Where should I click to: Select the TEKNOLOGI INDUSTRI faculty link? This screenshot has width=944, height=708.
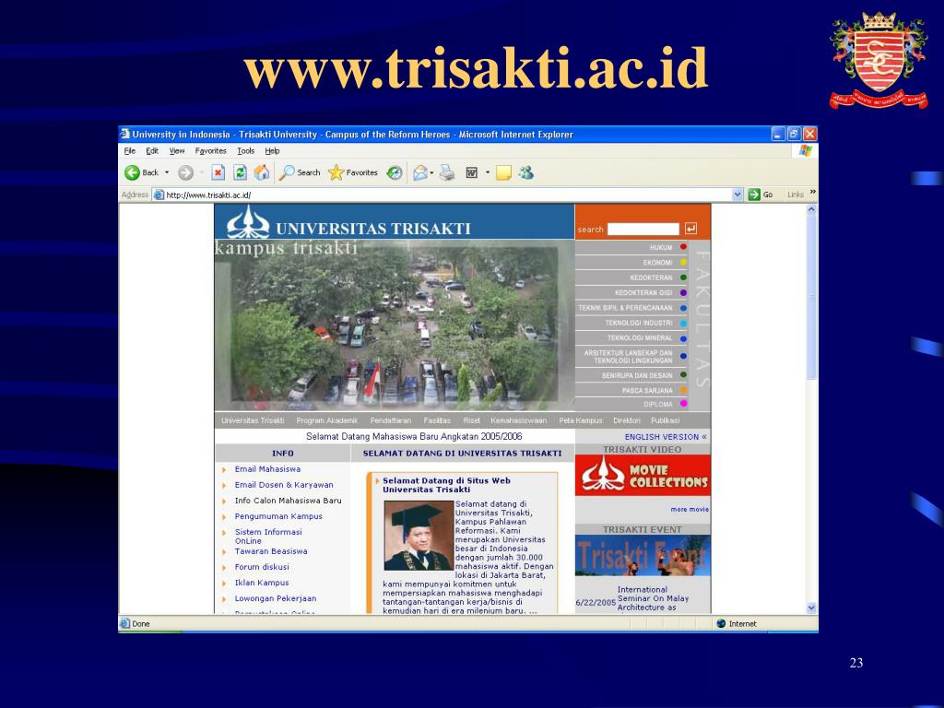pos(639,323)
